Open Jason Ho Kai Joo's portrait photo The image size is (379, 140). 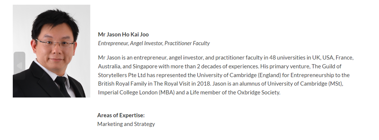(x=51, y=51)
